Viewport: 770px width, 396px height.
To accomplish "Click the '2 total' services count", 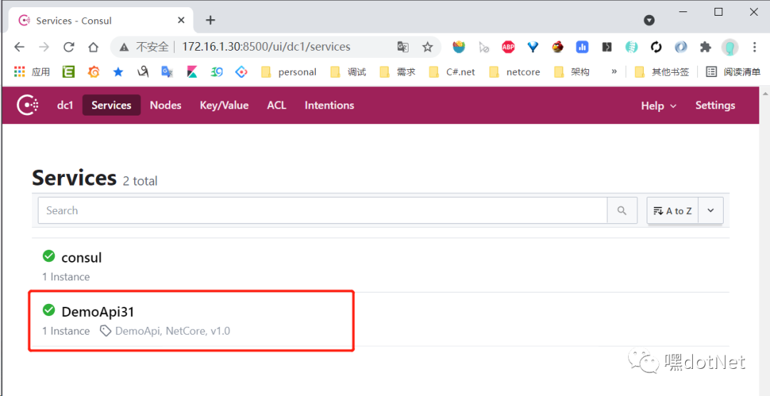I will [x=140, y=181].
